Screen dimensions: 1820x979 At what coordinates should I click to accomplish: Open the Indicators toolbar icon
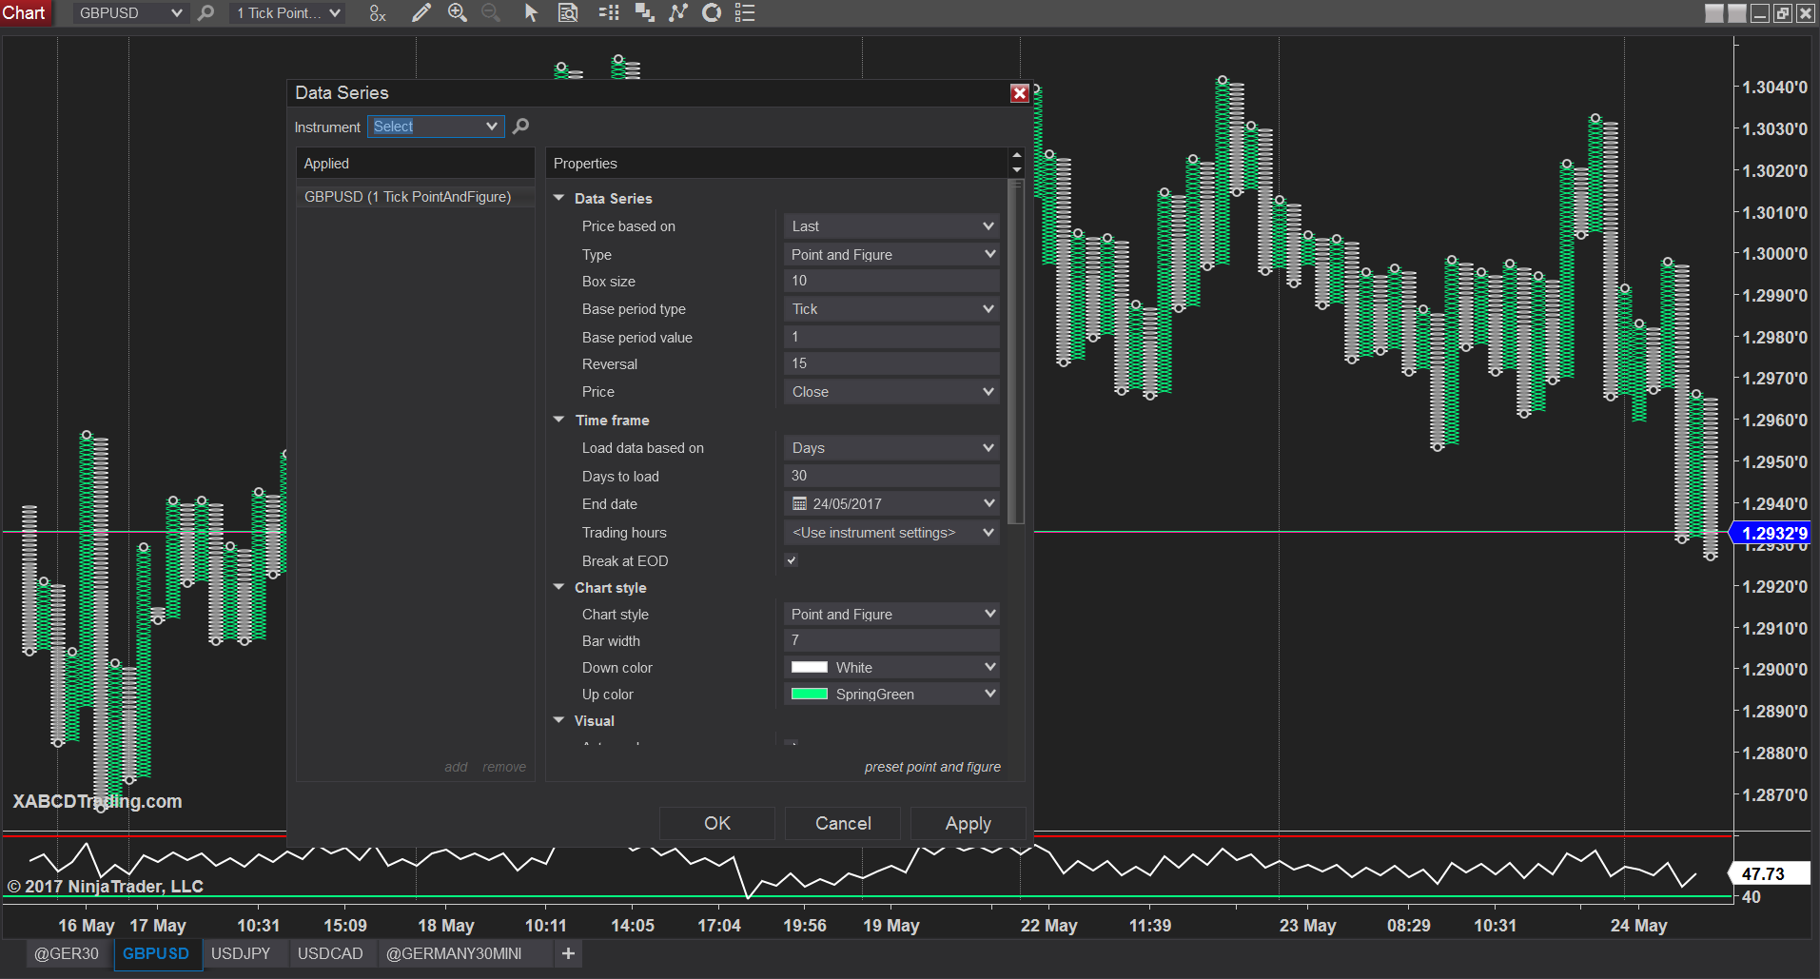pyautogui.click(x=678, y=12)
